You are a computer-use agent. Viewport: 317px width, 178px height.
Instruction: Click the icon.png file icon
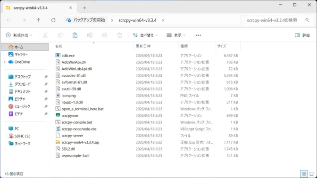click(58, 95)
